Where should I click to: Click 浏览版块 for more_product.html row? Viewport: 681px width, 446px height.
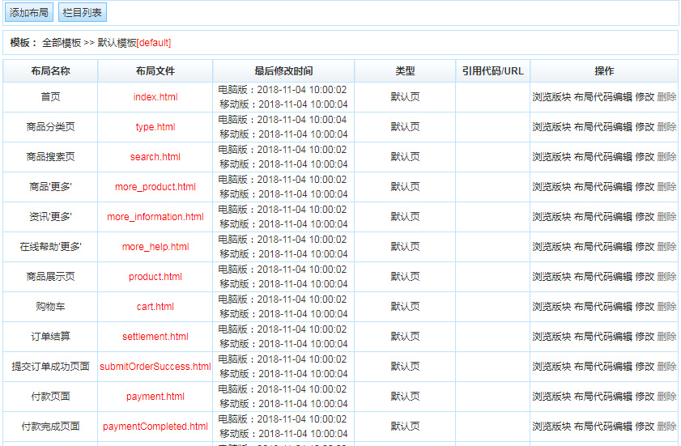[x=551, y=187]
